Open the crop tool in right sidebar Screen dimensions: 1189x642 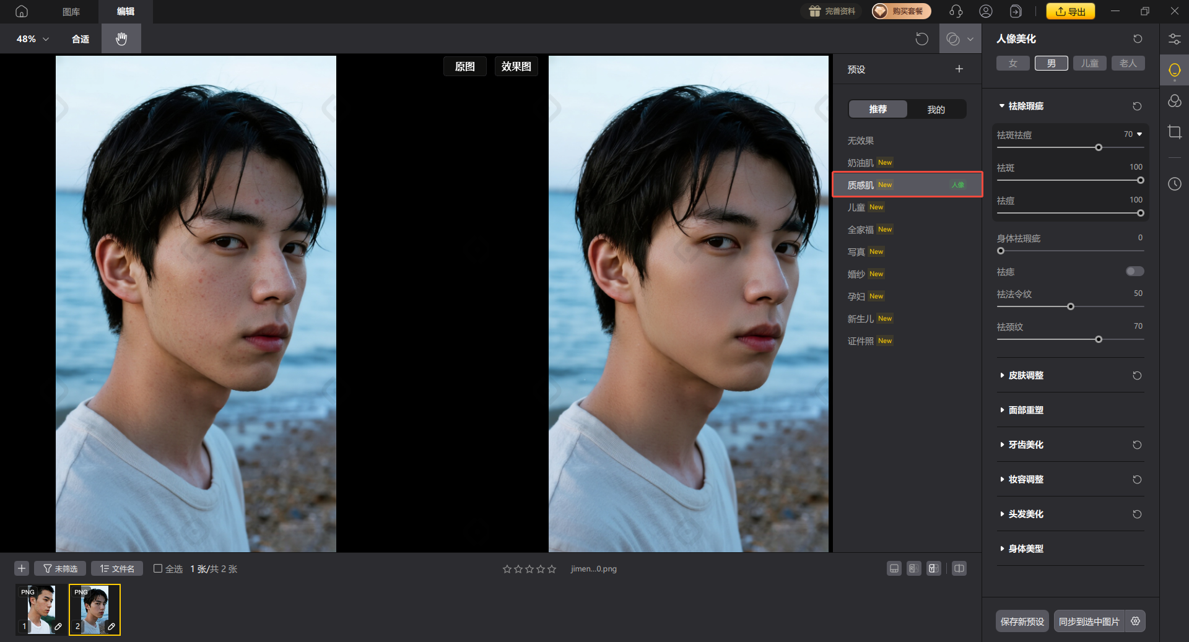point(1174,132)
